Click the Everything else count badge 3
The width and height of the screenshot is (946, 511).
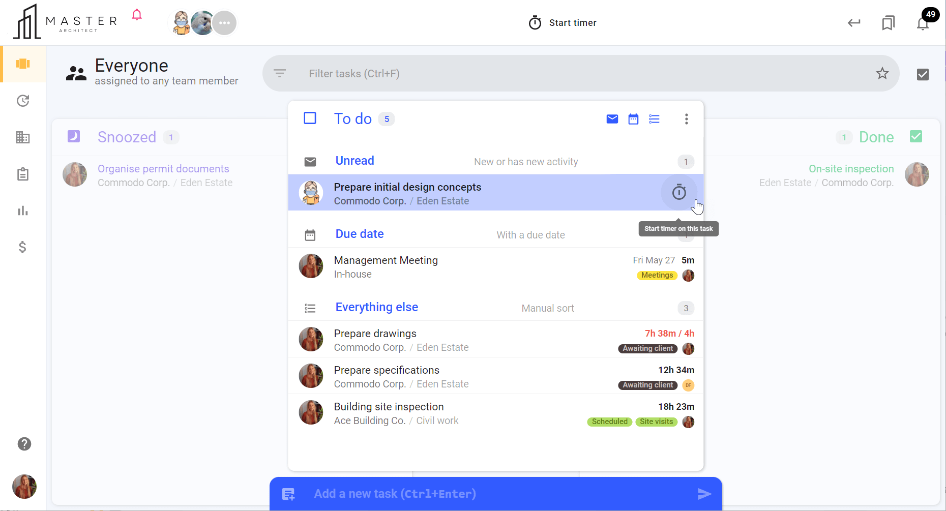click(686, 308)
